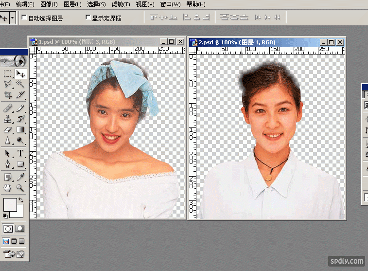This screenshot has width=368, height=271.
Task: Click the foreground color swatch
Action: click(x=10, y=204)
